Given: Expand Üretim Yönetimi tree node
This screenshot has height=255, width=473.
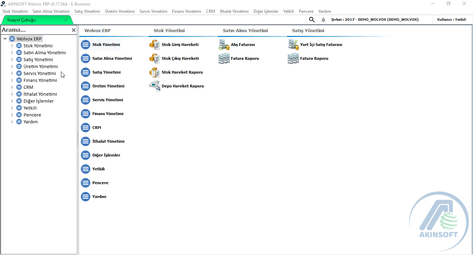Looking at the screenshot, I should pyautogui.click(x=12, y=66).
